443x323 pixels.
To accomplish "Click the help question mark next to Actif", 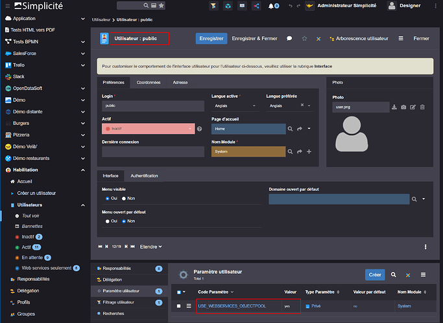I will 200,129.
